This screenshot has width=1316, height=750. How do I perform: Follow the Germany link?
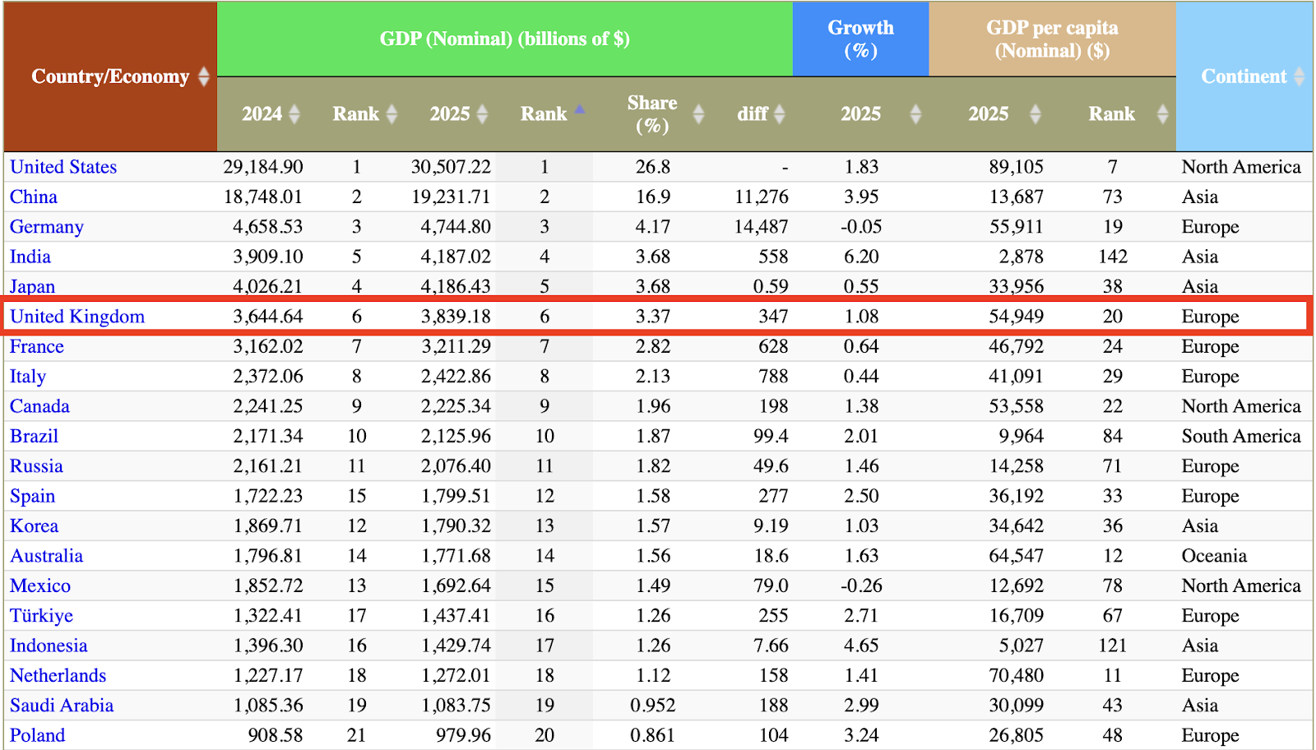(x=47, y=227)
